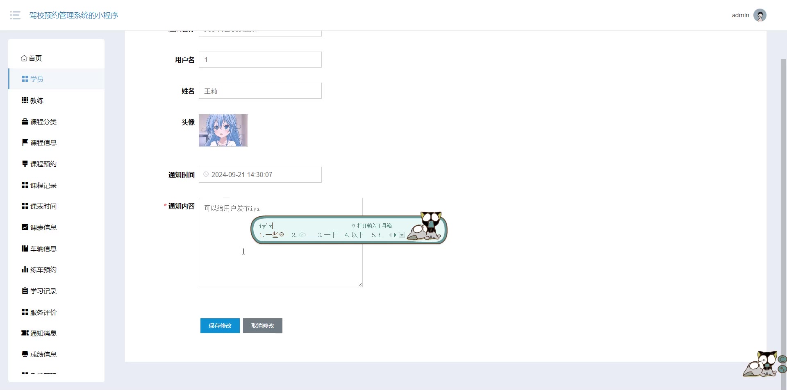The image size is (787, 390).
Task: Select the 学员 menu item
Action: click(x=57, y=79)
